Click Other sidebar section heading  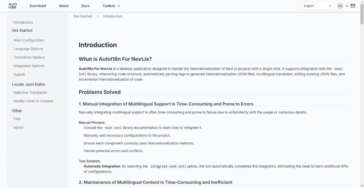(x=17, y=111)
